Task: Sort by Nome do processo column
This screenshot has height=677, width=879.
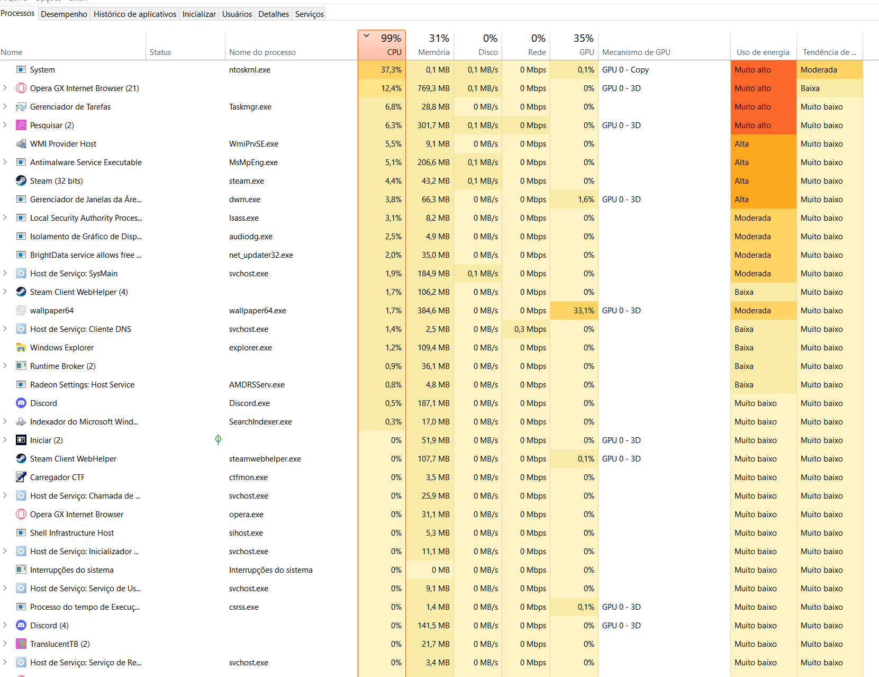Action: tap(291, 45)
